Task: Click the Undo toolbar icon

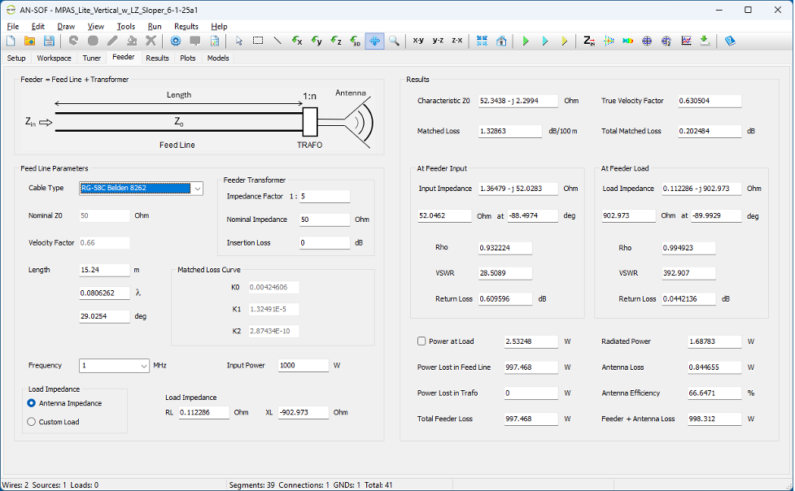Action: pos(73,41)
